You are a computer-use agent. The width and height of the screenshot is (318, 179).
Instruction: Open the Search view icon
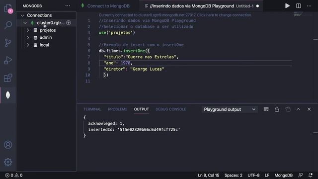click(8, 25)
